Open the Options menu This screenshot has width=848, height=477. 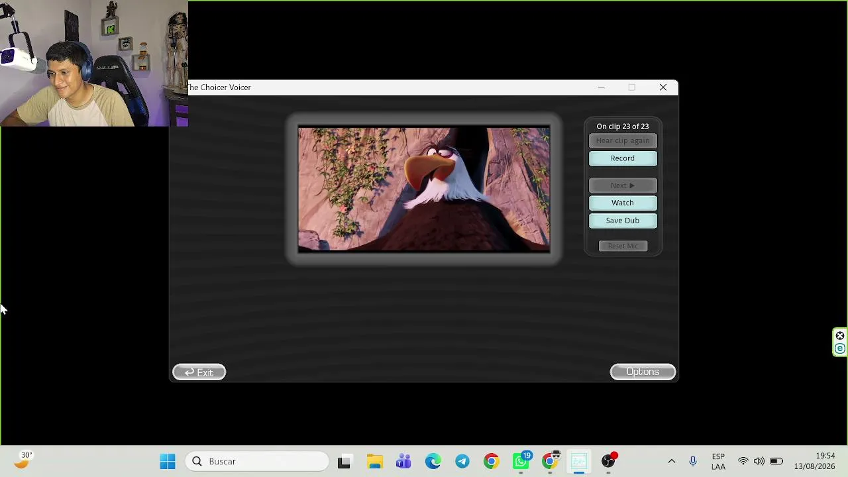click(x=643, y=372)
